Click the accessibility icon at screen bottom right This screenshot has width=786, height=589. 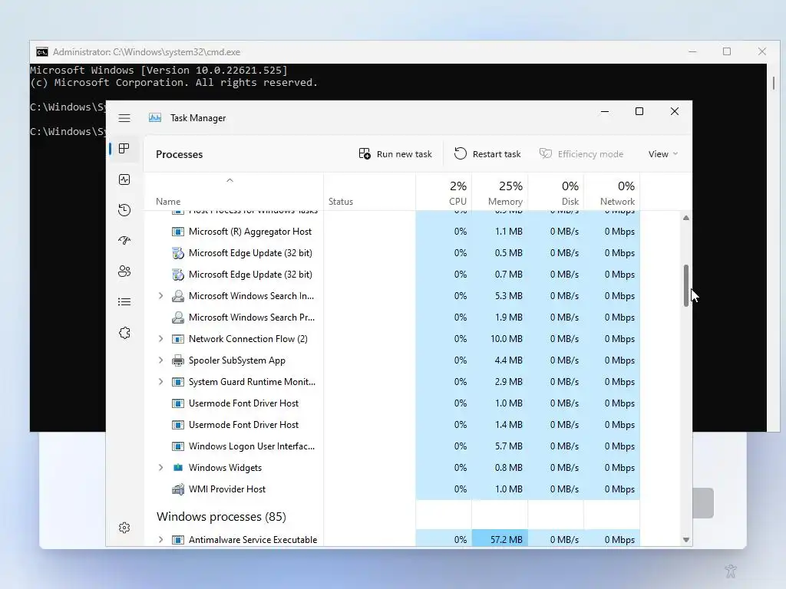731,570
